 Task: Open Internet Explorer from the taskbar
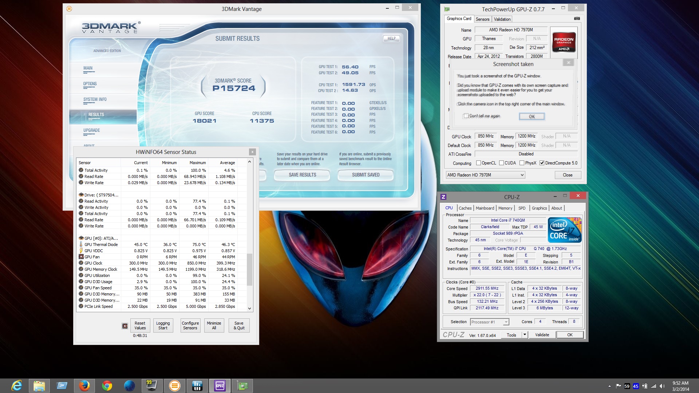click(16, 386)
